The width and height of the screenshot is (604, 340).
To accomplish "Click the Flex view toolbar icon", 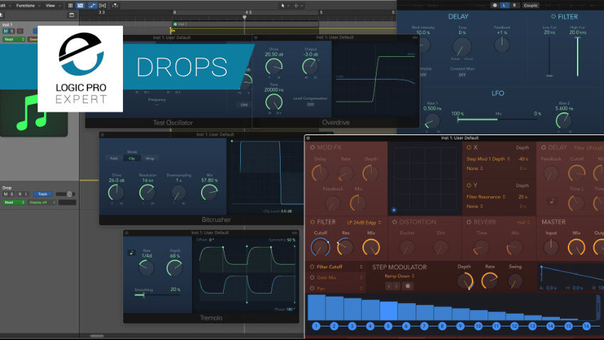I will [102, 6].
